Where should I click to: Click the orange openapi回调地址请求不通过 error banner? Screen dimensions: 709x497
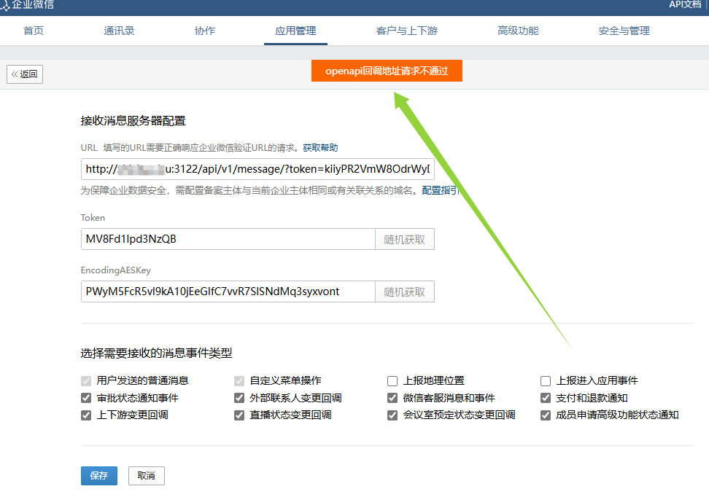[x=387, y=71]
